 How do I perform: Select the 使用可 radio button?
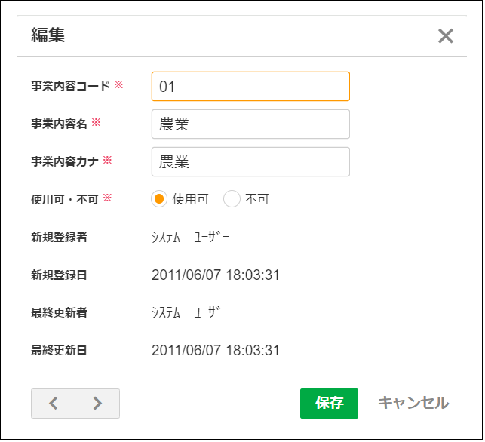(x=159, y=199)
